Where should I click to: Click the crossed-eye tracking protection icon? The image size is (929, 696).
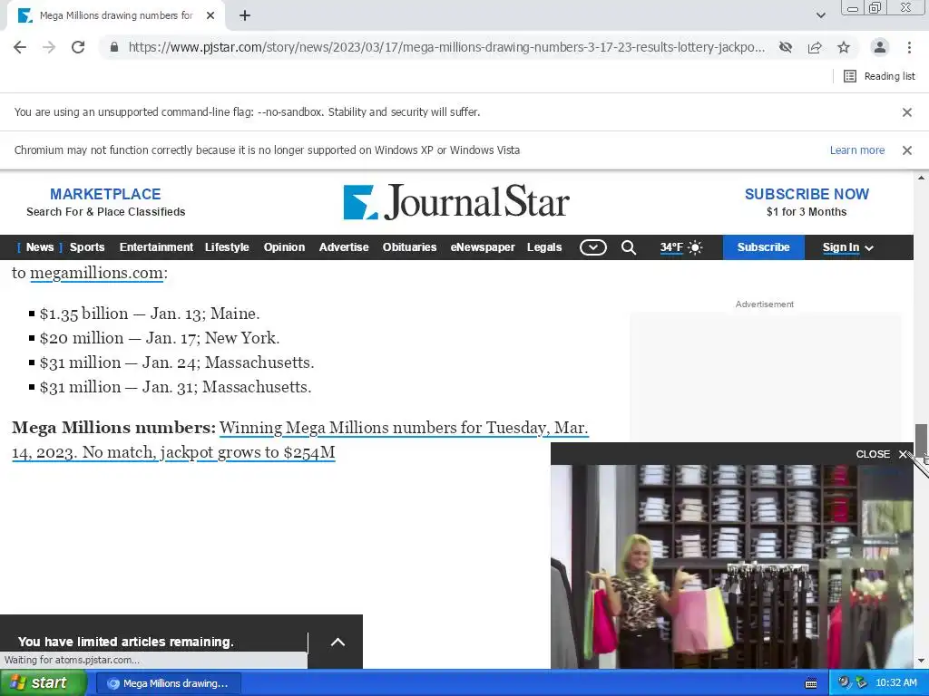786,47
